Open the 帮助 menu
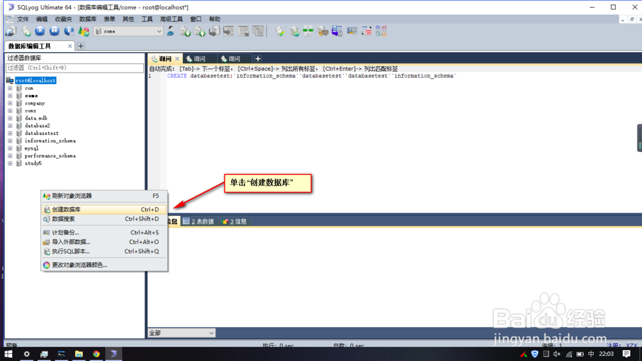 (x=214, y=19)
